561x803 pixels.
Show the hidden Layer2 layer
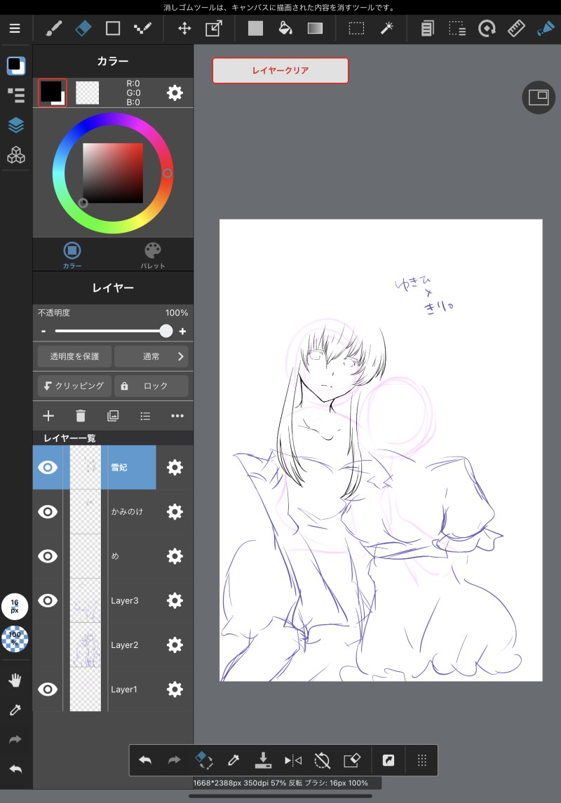point(48,645)
